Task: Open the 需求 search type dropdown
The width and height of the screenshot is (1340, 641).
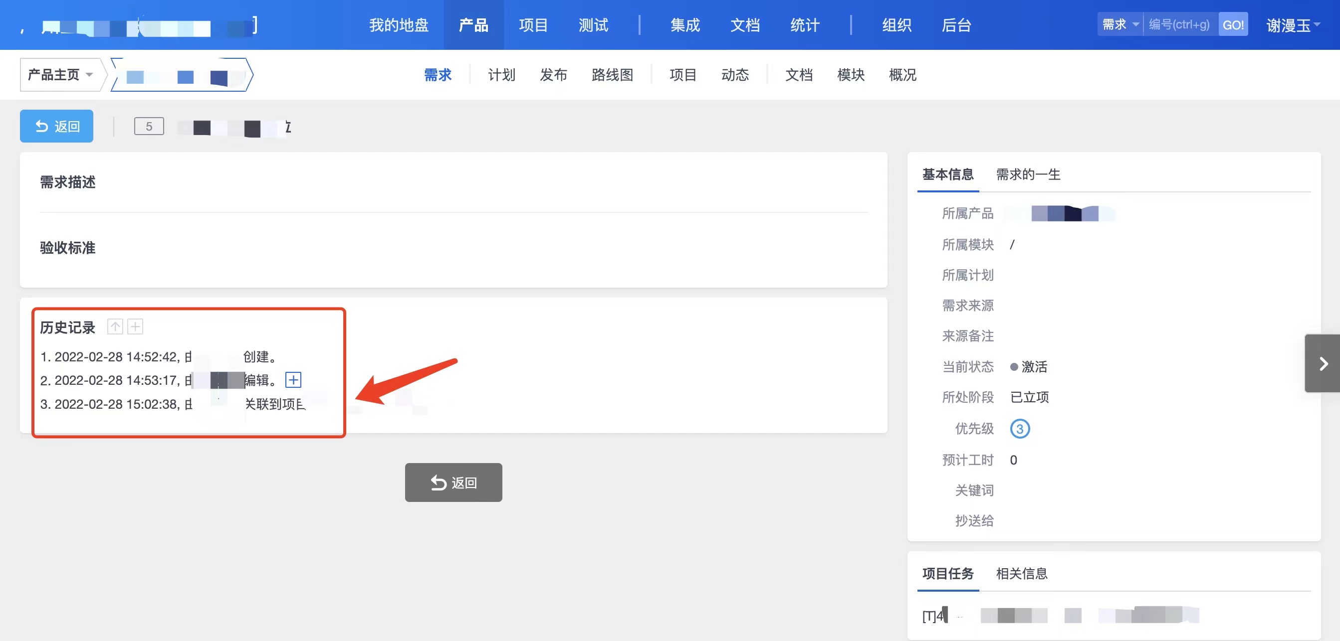Action: point(1120,25)
